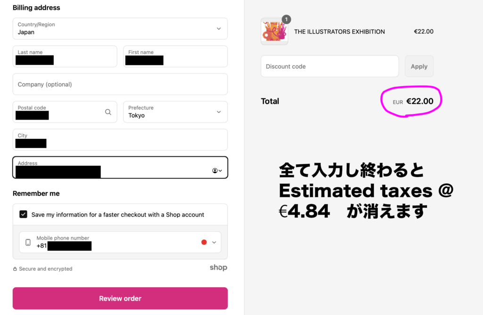This screenshot has width=483, height=315.
Task: Click the City input field
Action: pyautogui.click(x=120, y=140)
